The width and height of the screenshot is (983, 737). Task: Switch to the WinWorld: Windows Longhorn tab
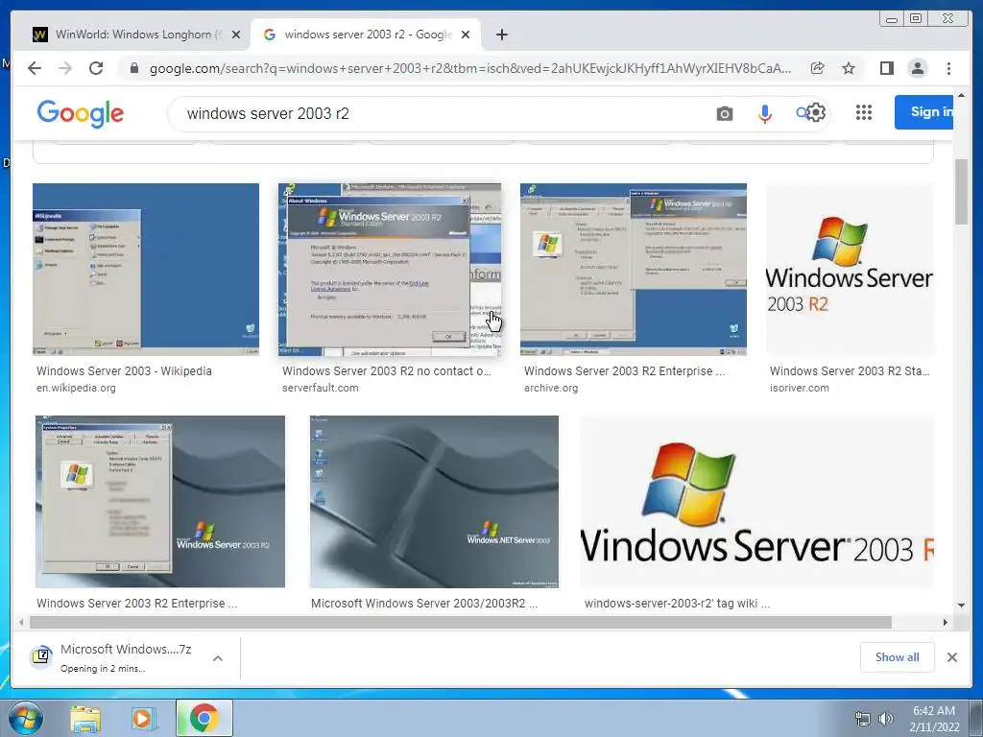(x=132, y=35)
